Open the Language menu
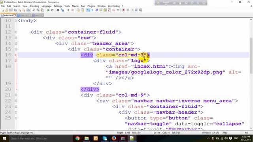 pos(47,6)
